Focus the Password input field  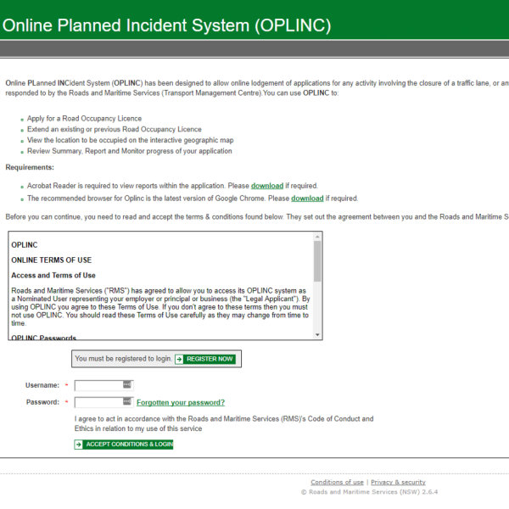[x=98, y=402]
